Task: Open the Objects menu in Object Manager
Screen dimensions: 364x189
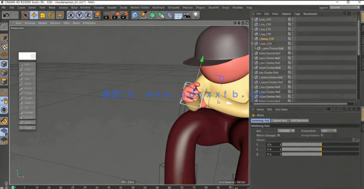Action: coord(286,14)
